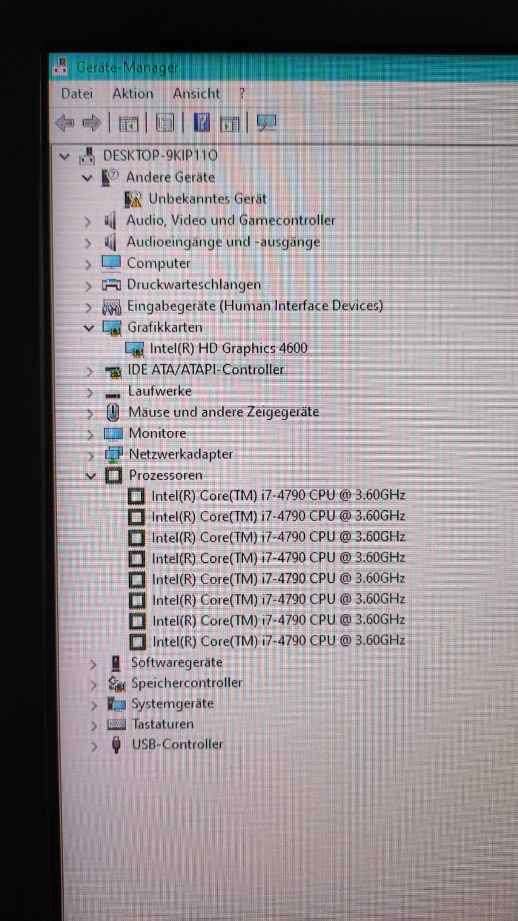Click the Druckwarteschlangen printer icon
This screenshot has height=921, width=518.
[x=111, y=285]
